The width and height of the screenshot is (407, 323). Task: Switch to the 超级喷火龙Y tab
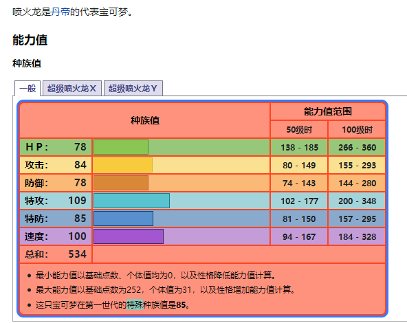coord(133,89)
